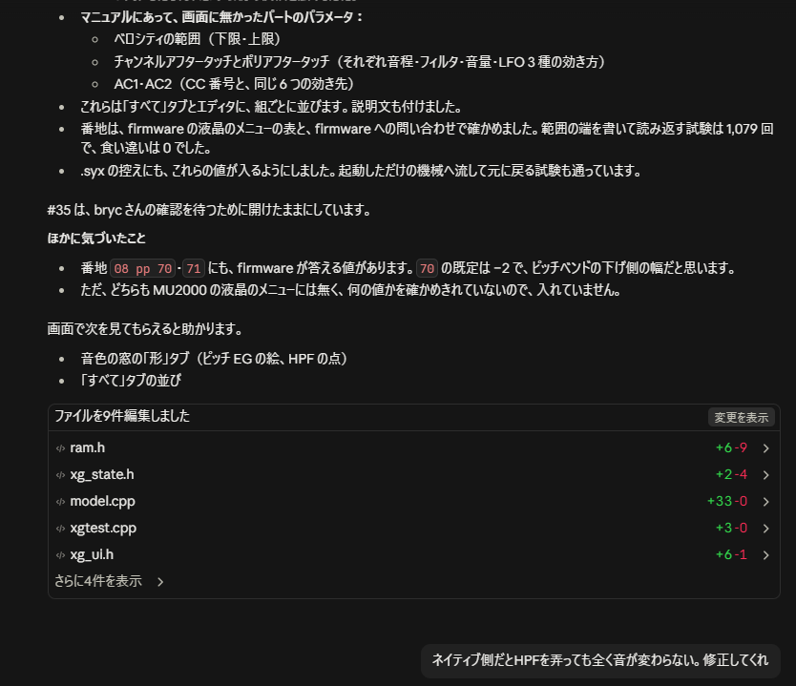Expand the model.cpp file chevron
796x686 pixels.
click(x=765, y=501)
